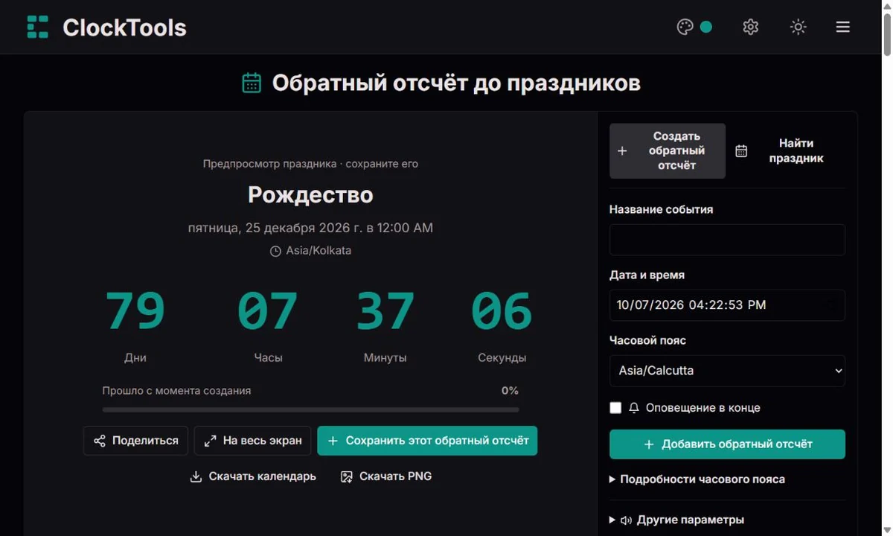
Task: Switch to Создать обратный отсчёт tab
Action: 668,150
